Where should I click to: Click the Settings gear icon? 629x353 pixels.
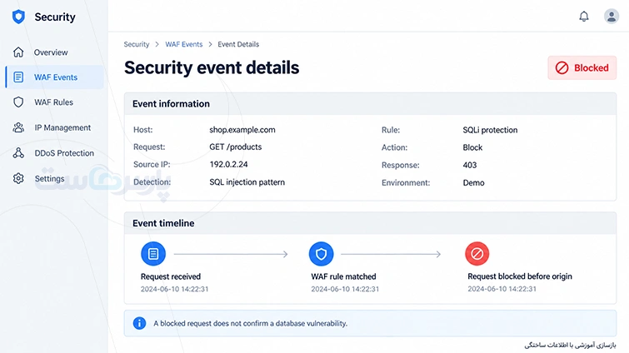(x=18, y=178)
